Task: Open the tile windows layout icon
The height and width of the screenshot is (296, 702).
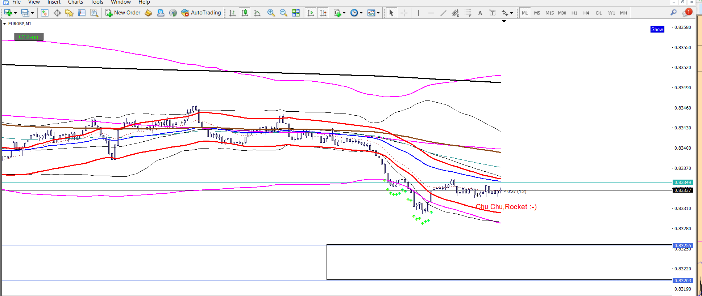Action: click(296, 13)
